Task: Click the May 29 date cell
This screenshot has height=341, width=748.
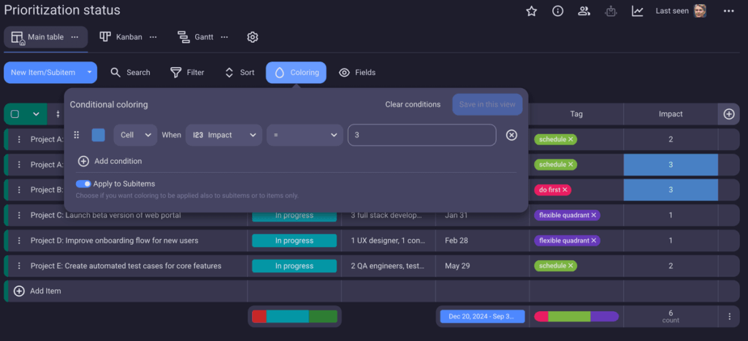Action: 482,266
